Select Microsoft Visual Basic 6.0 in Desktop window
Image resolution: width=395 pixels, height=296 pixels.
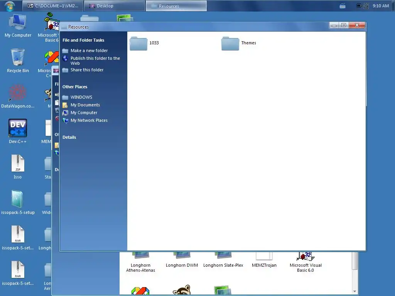(x=306, y=262)
